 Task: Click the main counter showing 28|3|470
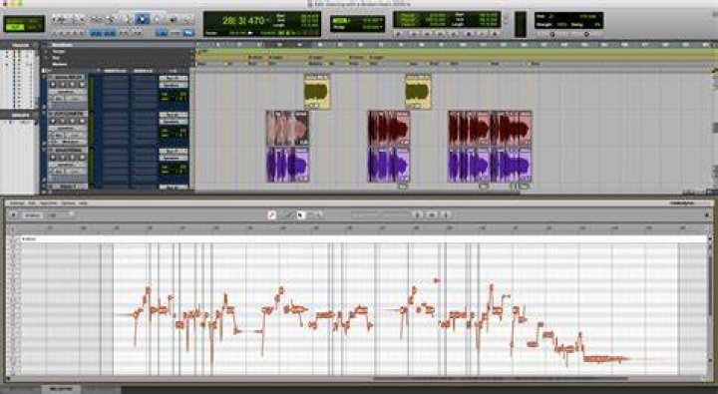click(243, 21)
